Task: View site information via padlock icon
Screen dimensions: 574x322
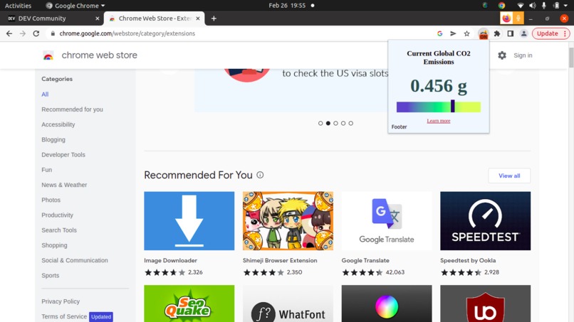Action: [x=53, y=33]
